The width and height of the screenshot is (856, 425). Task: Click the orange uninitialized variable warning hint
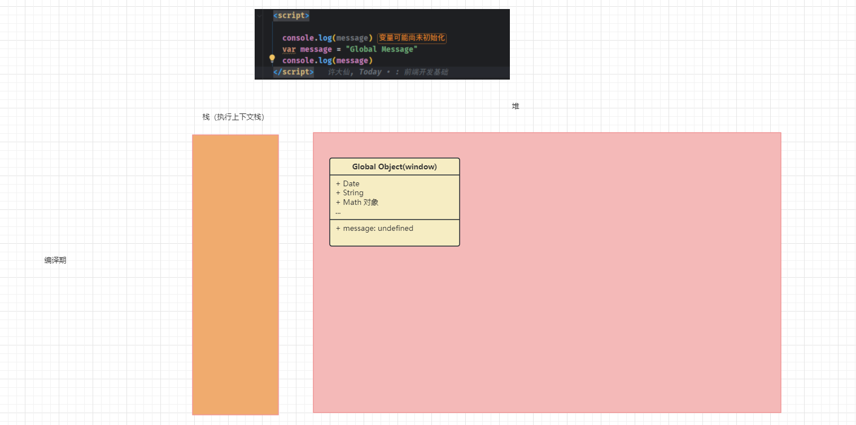[412, 38]
